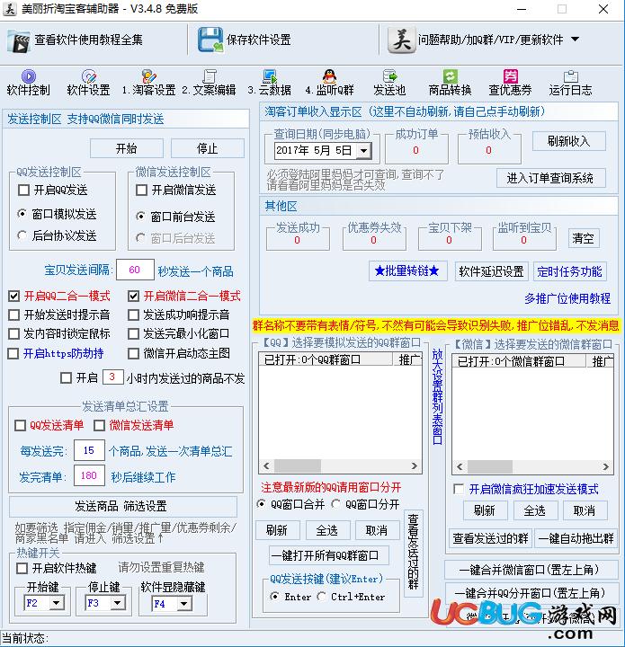Toggle 开始发送时提示音 checkbox

tap(14, 315)
